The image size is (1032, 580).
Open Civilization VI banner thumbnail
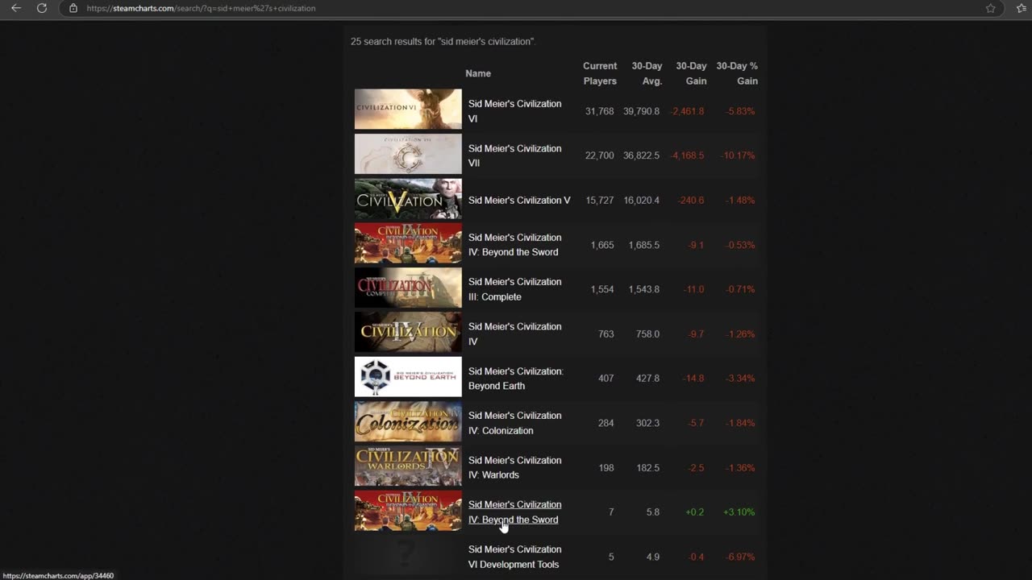click(408, 110)
